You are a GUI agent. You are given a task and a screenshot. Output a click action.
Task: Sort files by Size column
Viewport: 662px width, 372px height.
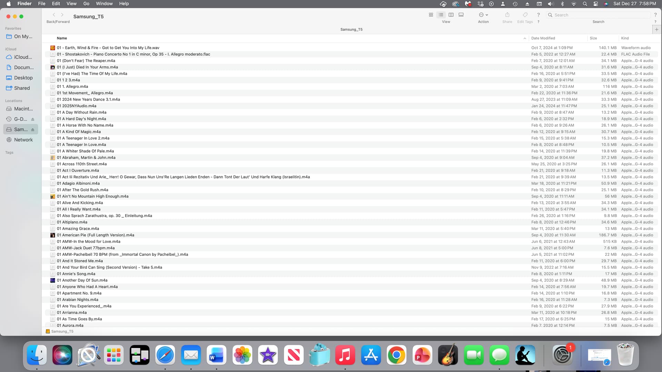593,38
